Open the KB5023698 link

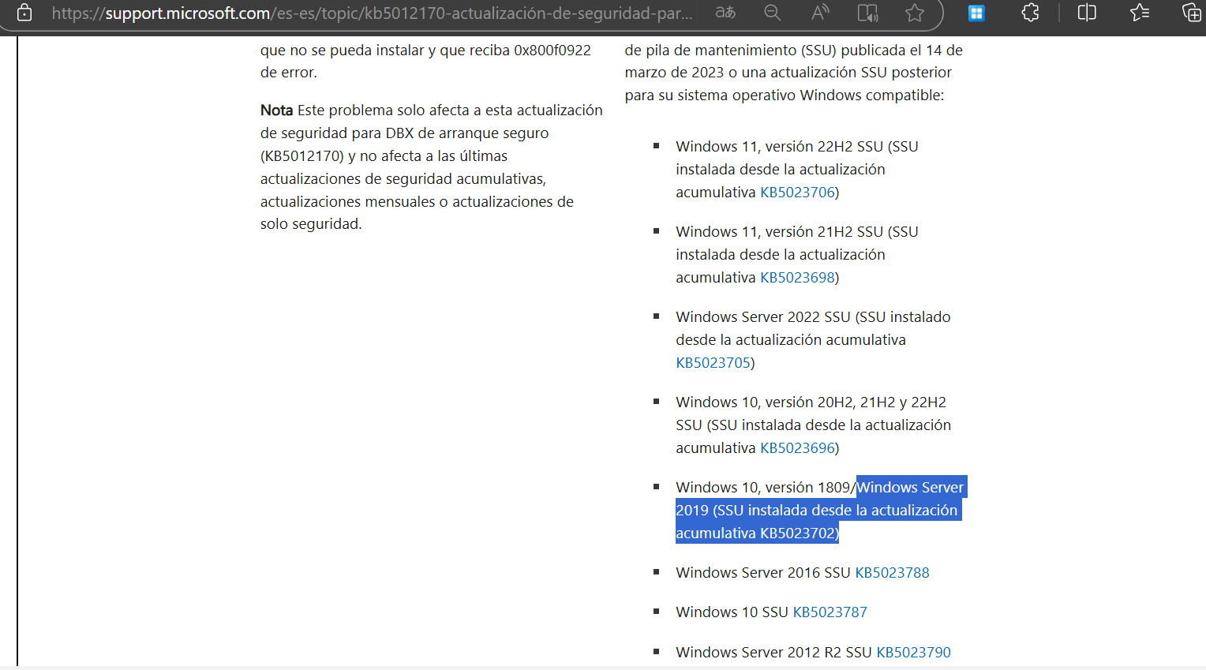[797, 277]
